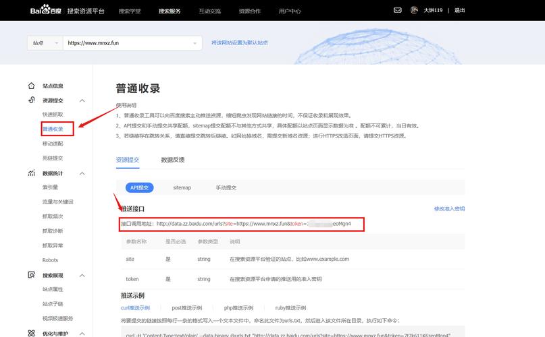Click the 搜索展现 section icon
This screenshot has width=545, height=337.
[31, 275]
